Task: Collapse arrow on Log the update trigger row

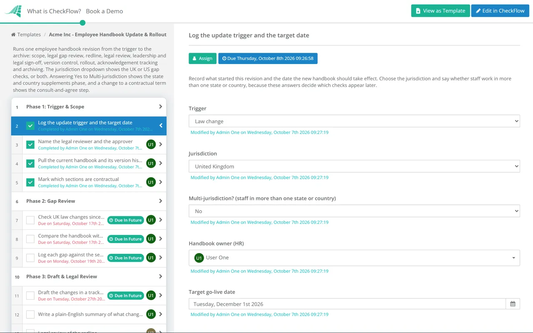Action: [x=161, y=126]
